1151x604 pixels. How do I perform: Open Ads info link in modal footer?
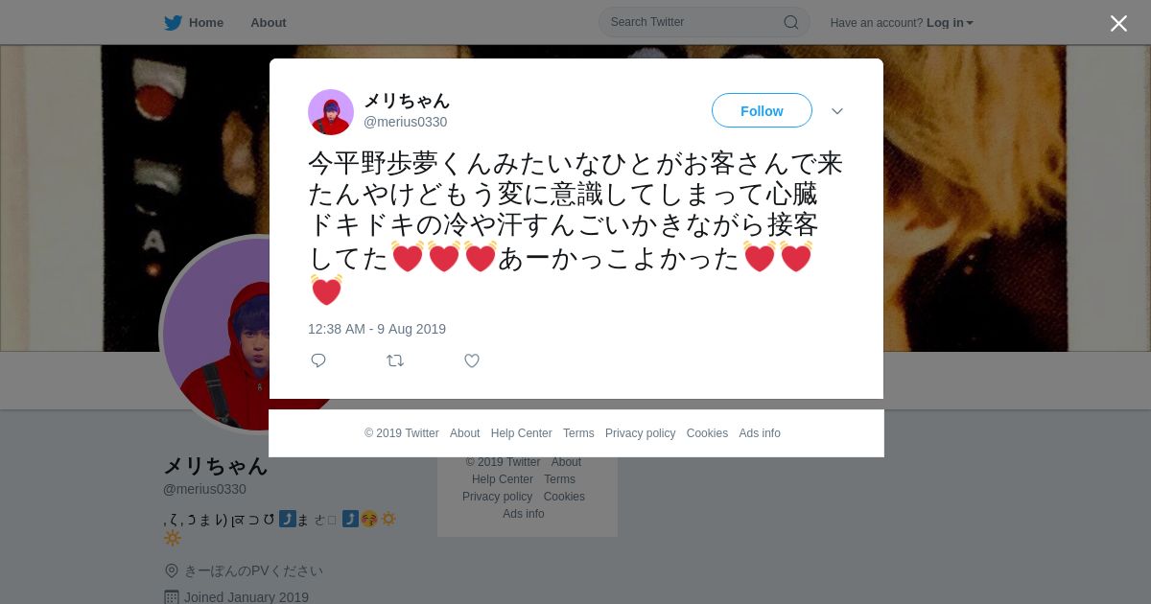coord(760,433)
